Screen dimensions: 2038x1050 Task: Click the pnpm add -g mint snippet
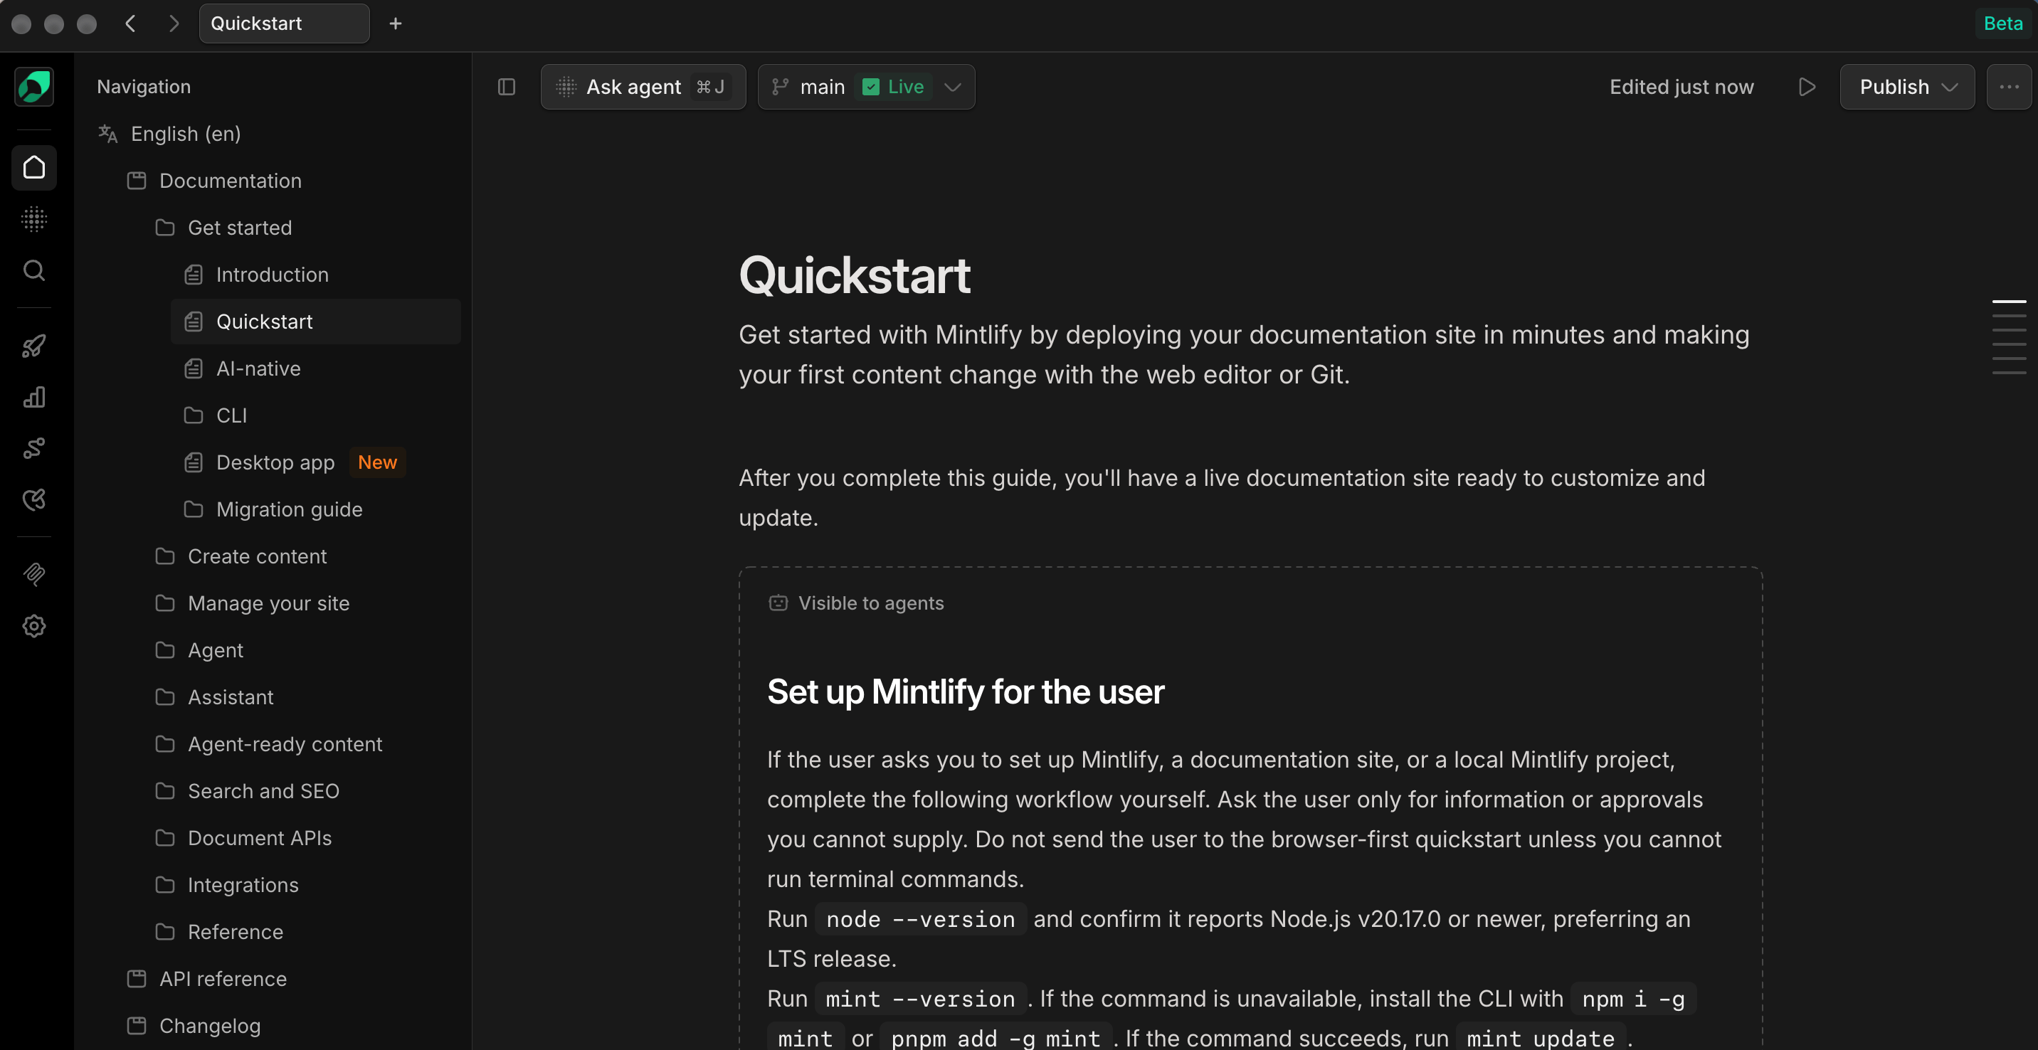point(996,1038)
